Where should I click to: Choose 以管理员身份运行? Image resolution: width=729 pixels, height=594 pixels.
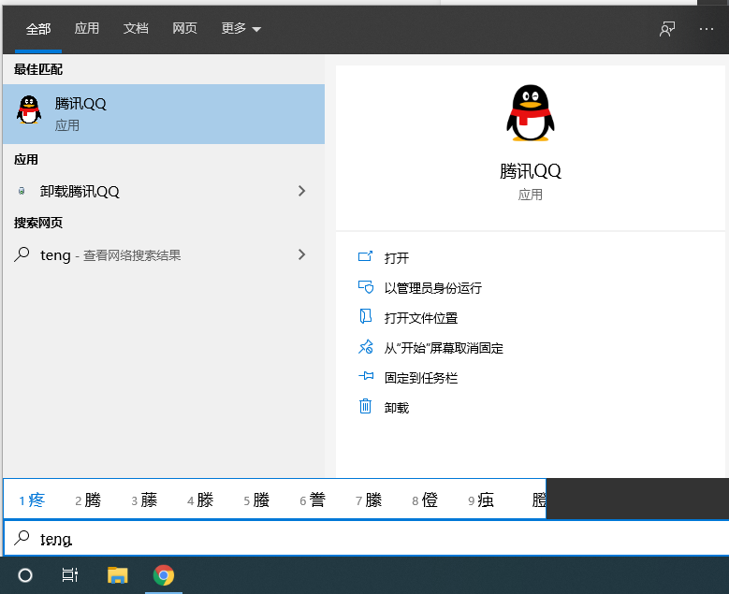[x=433, y=288]
